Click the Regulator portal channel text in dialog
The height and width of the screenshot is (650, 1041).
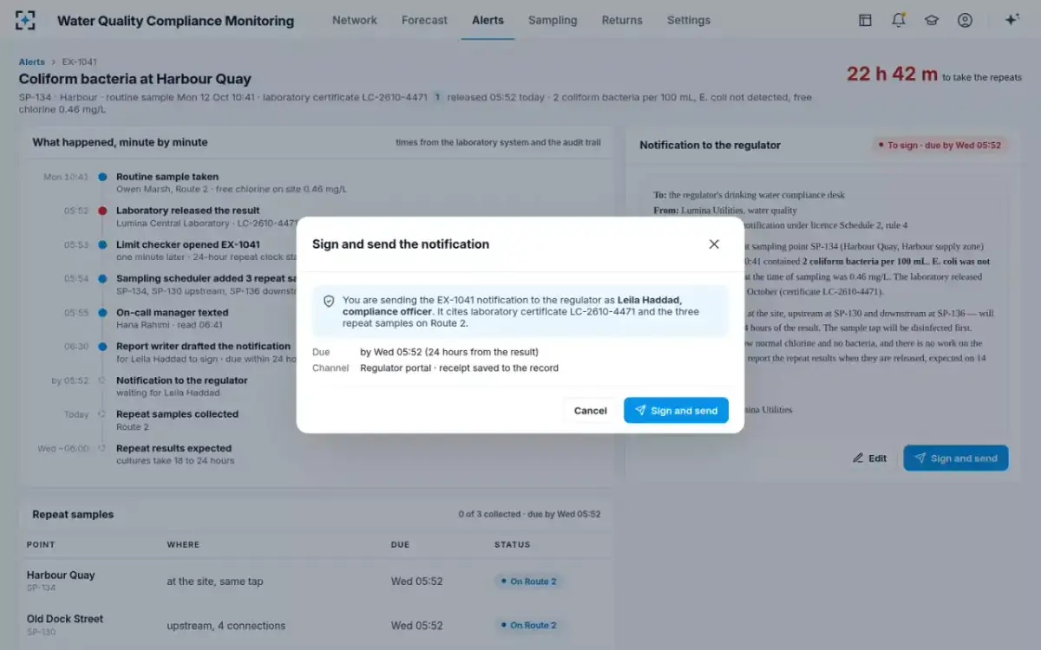click(459, 368)
